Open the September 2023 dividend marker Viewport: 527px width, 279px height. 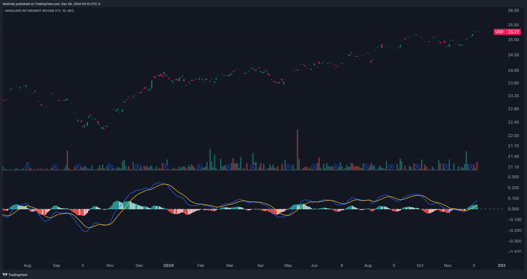click(x=55, y=167)
